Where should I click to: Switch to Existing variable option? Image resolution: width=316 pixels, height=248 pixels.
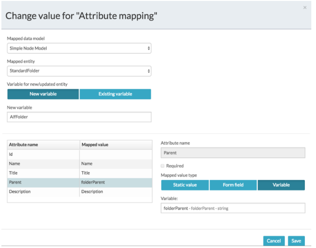(x=115, y=94)
